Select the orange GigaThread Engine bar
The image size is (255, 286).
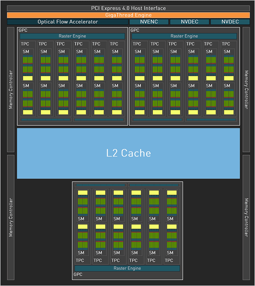128,15
